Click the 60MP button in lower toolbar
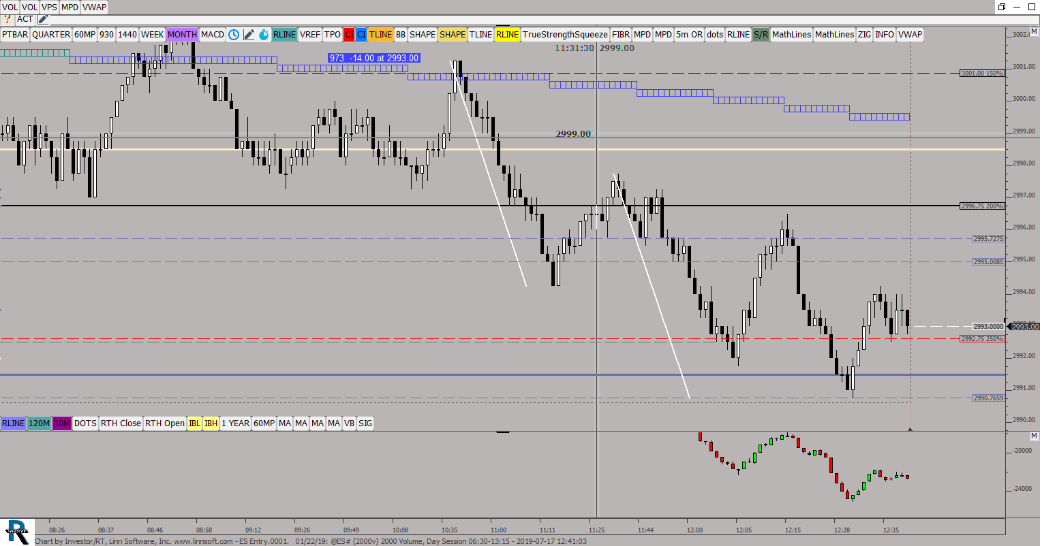This screenshot has height=546, width=1040. pos(264,423)
